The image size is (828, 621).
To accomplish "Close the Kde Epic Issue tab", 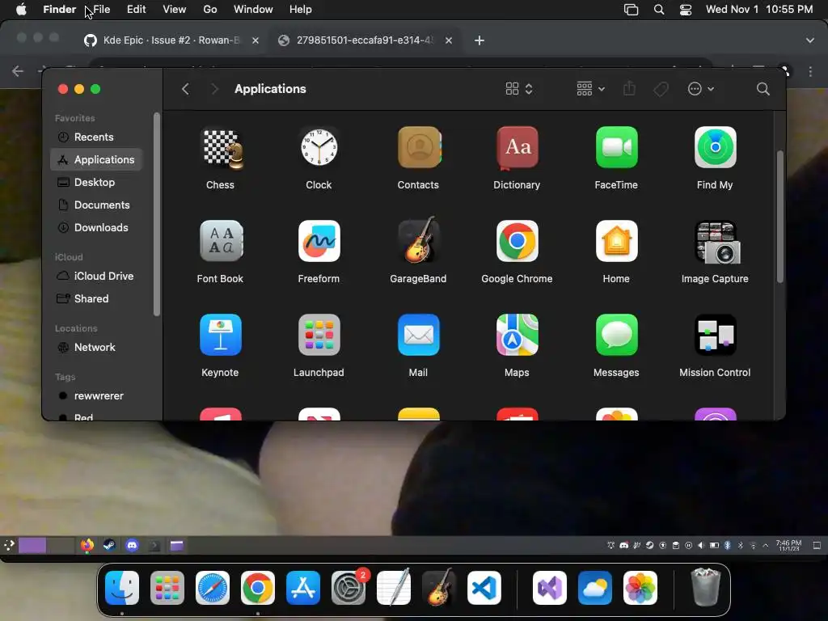I will [256, 40].
